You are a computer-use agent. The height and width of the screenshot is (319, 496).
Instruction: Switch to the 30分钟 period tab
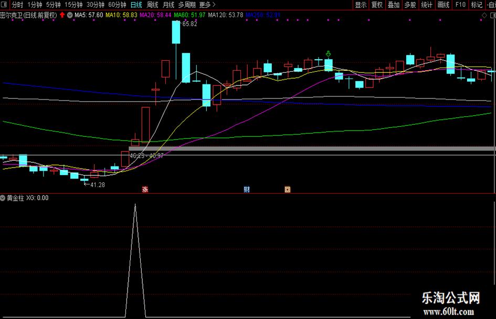click(x=95, y=5)
